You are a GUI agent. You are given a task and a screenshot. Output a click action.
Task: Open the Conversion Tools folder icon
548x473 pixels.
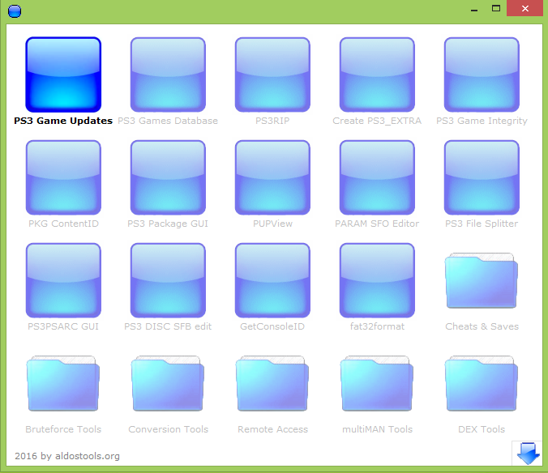pos(168,383)
